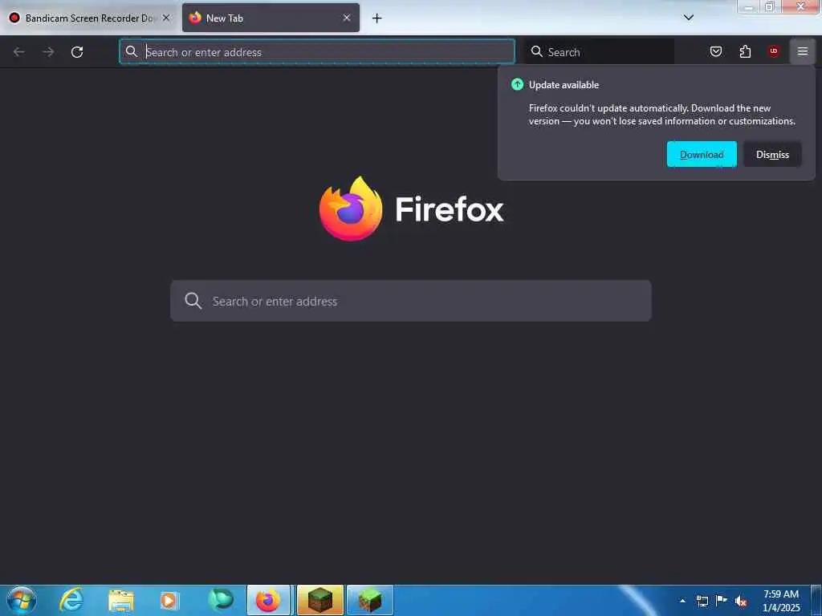The image size is (822, 616).
Task: Open the Pocket save icon
Action: pyautogui.click(x=715, y=51)
